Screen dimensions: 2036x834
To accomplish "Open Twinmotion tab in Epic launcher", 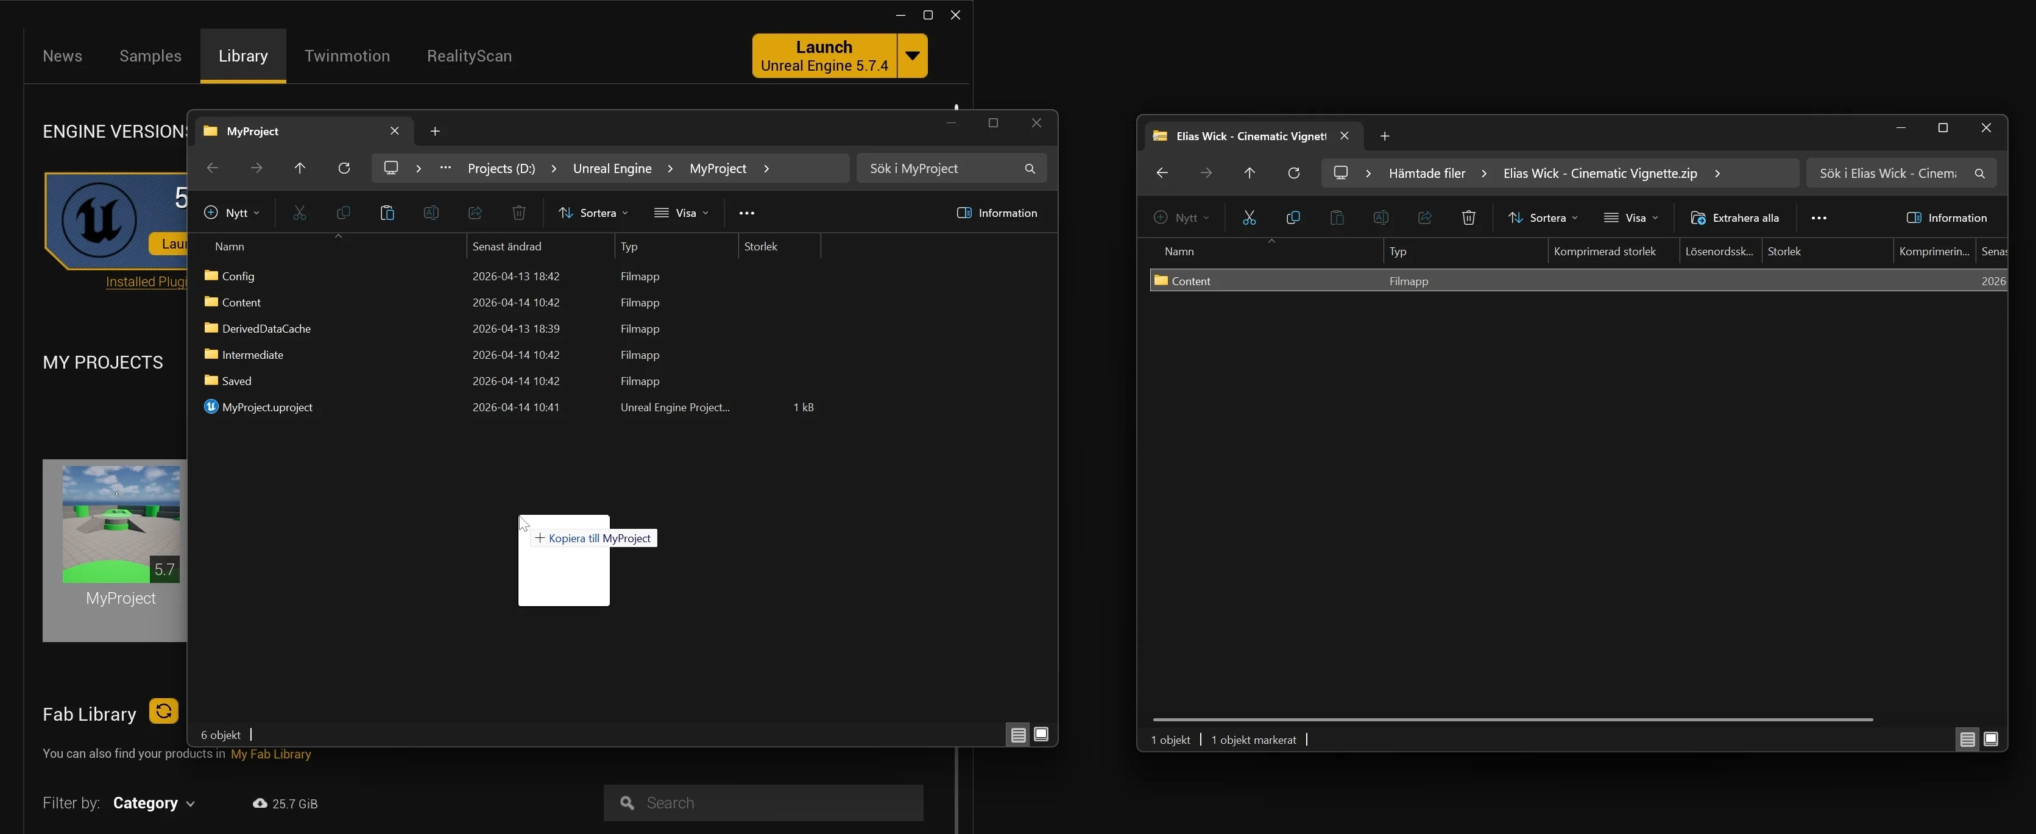I will 347,56.
